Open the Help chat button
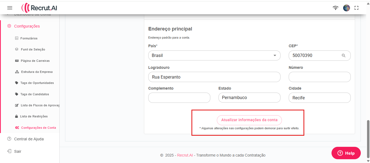This screenshot has width=370, height=163. [346, 153]
